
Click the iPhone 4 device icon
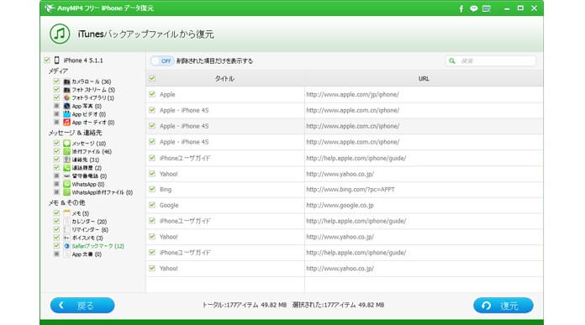pos(56,60)
